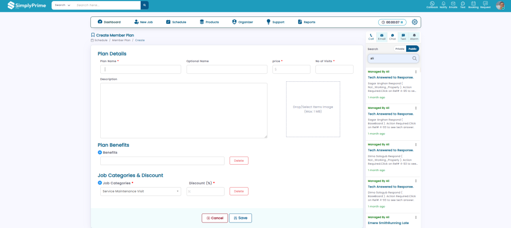
Task: Switch to the Call tab
Action: coord(371,37)
